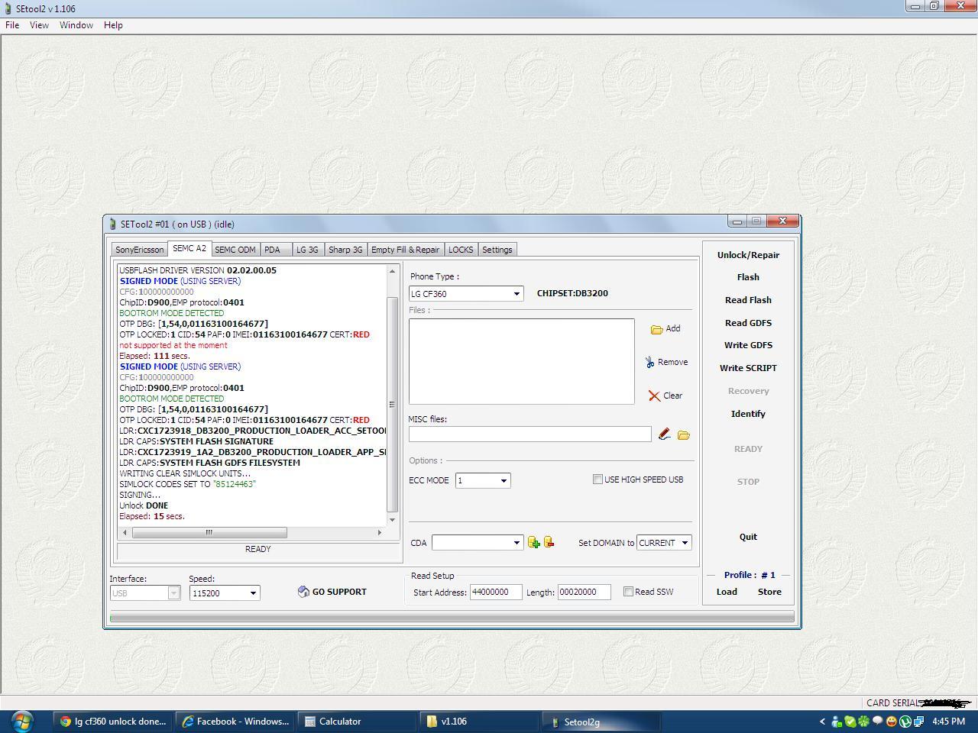This screenshot has width=978, height=733.
Task: Click the remove CDA icon
Action: click(x=549, y=542)
